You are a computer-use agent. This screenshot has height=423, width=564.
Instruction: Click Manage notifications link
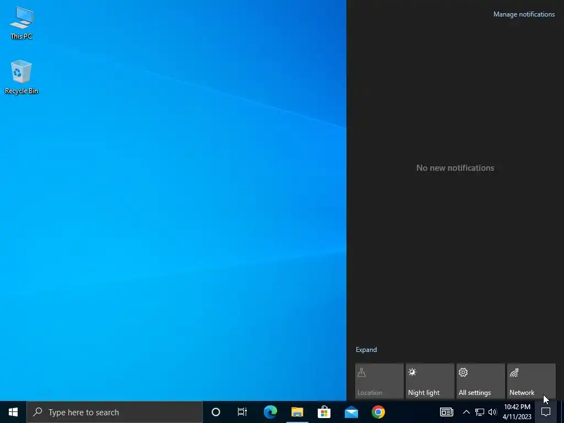(524, 14)
